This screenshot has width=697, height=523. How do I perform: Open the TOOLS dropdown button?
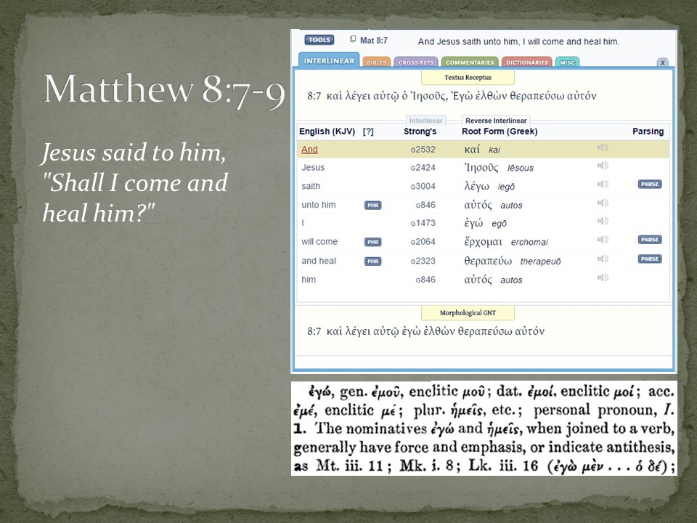point(319,40)
